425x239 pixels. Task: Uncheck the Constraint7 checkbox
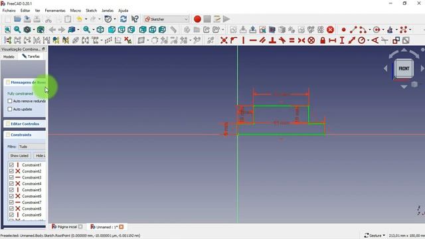(x=11, y=202)
